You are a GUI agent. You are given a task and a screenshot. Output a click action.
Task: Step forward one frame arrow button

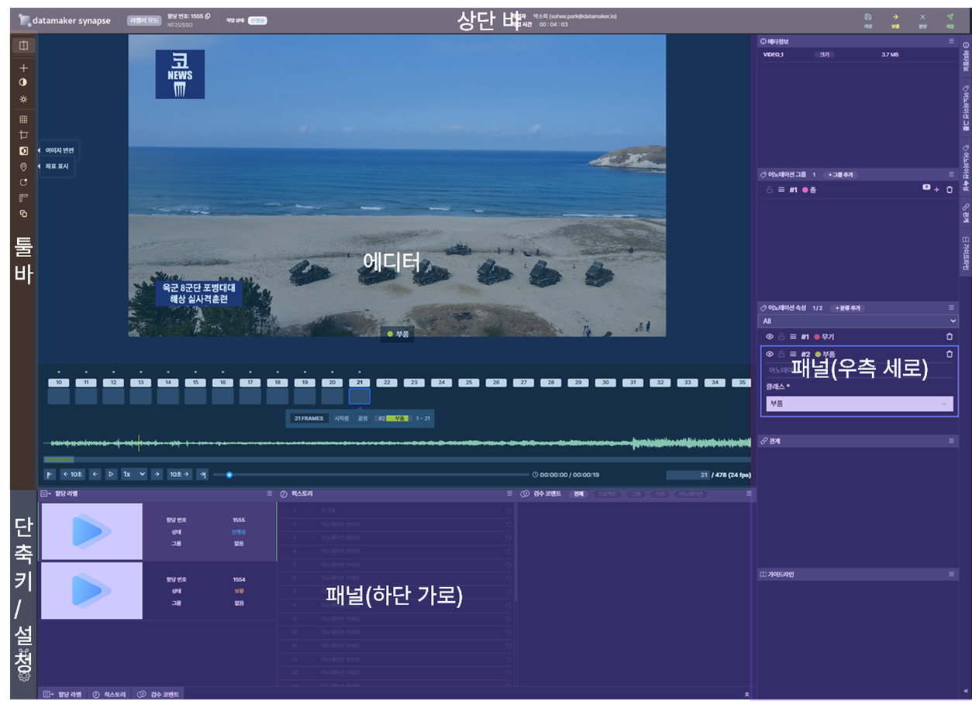point(157,474)
